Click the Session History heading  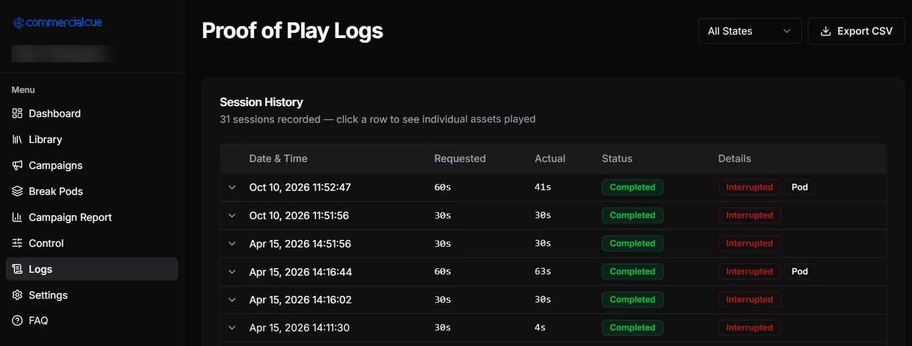pos(261,102)
